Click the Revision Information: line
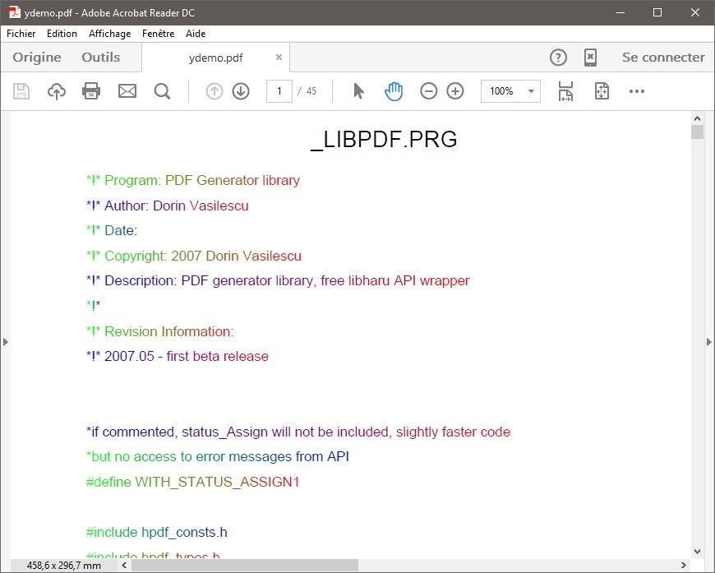Viewport: 715px width, 573px height. 159,331
